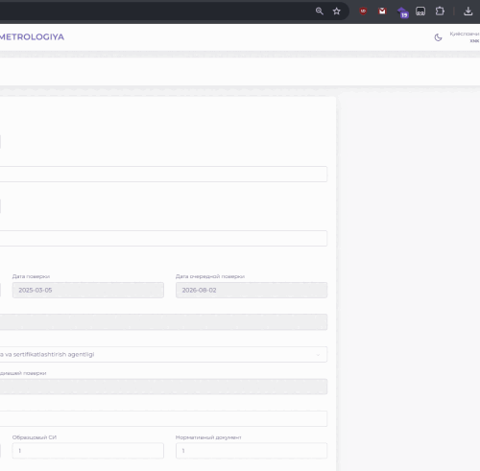Open the uBlock shield extension icon
480x471 pixels.
click(x=363, y=12)
